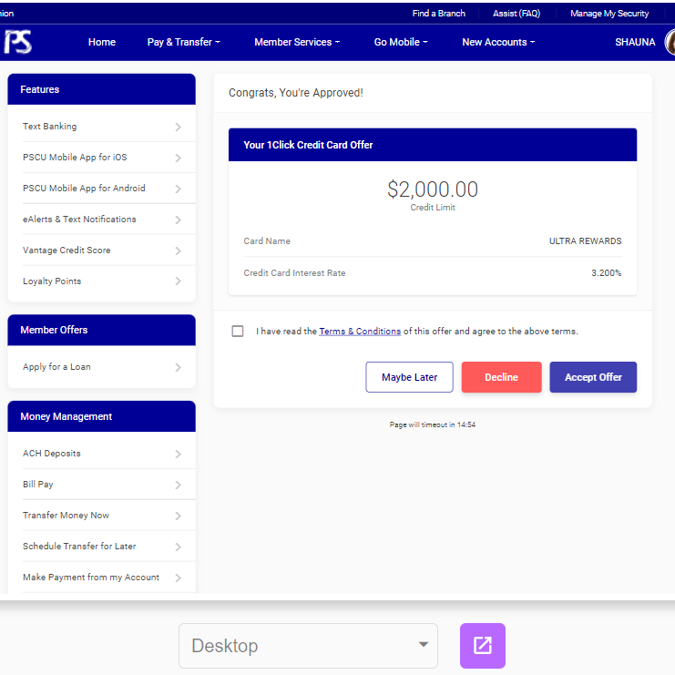Open the Desktop view dropdown

point(308,646)
